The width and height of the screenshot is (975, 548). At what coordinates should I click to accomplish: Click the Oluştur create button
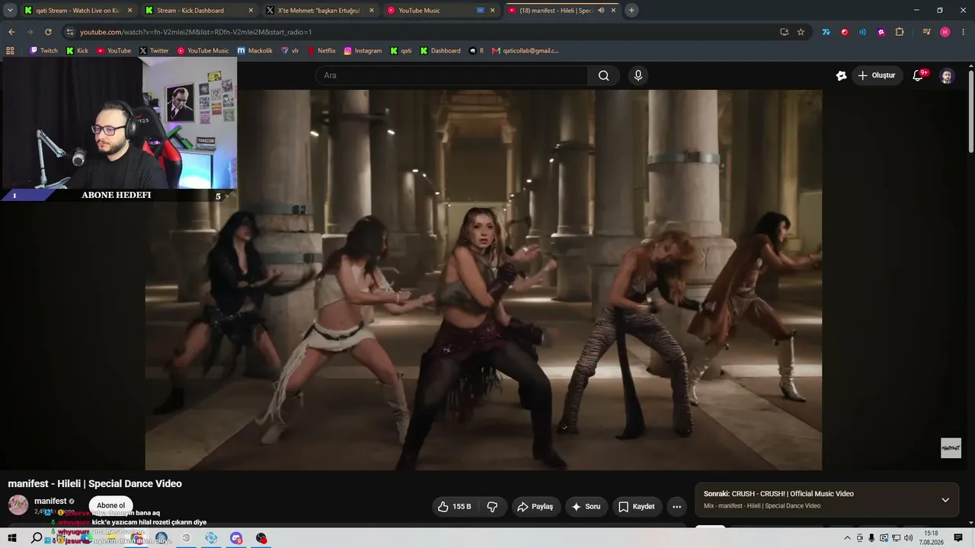click(x=877, y=75)
